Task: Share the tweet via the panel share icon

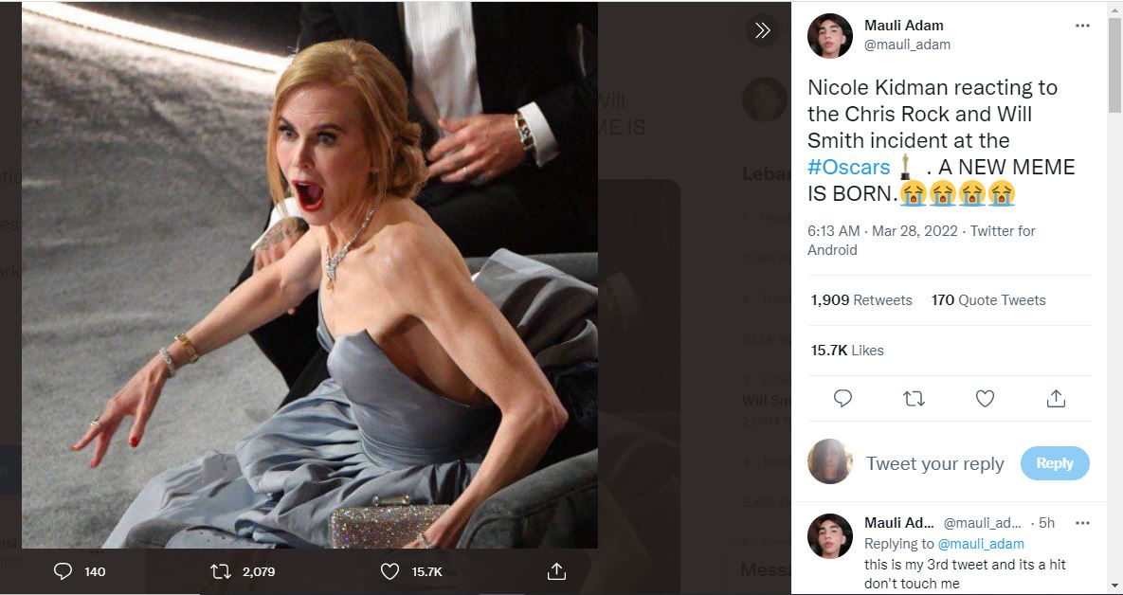Action: [x=1056, y=399]
